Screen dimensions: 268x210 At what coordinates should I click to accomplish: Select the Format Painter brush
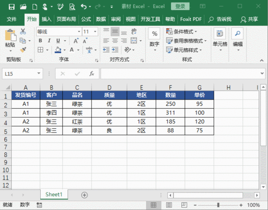point(23,50)
